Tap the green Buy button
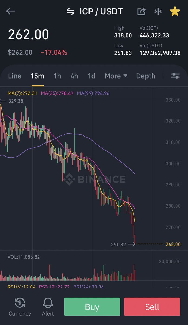 [92, 307]
